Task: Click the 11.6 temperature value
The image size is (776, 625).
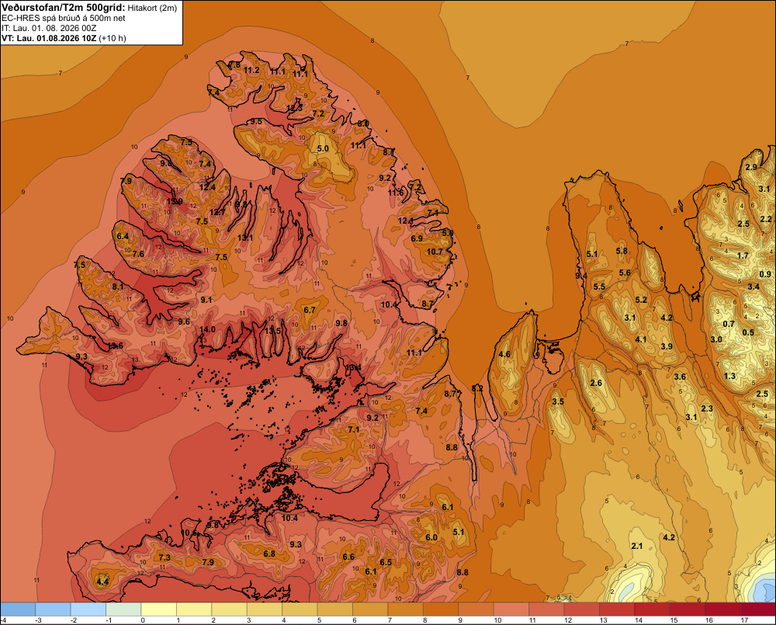Action: (396, 193)
